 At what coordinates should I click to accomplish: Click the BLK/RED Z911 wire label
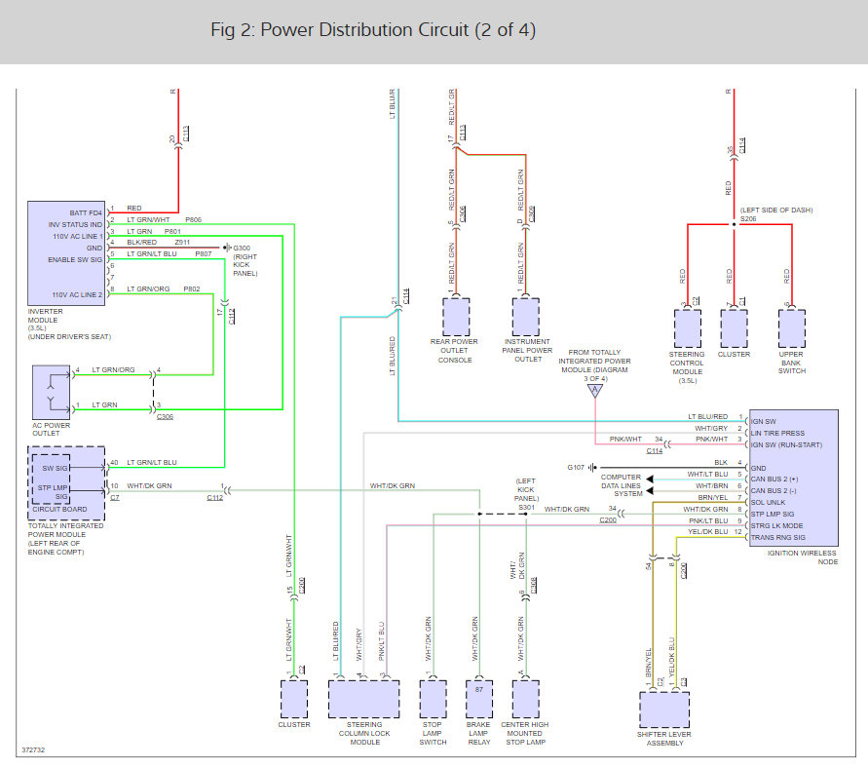pos(159,242)
